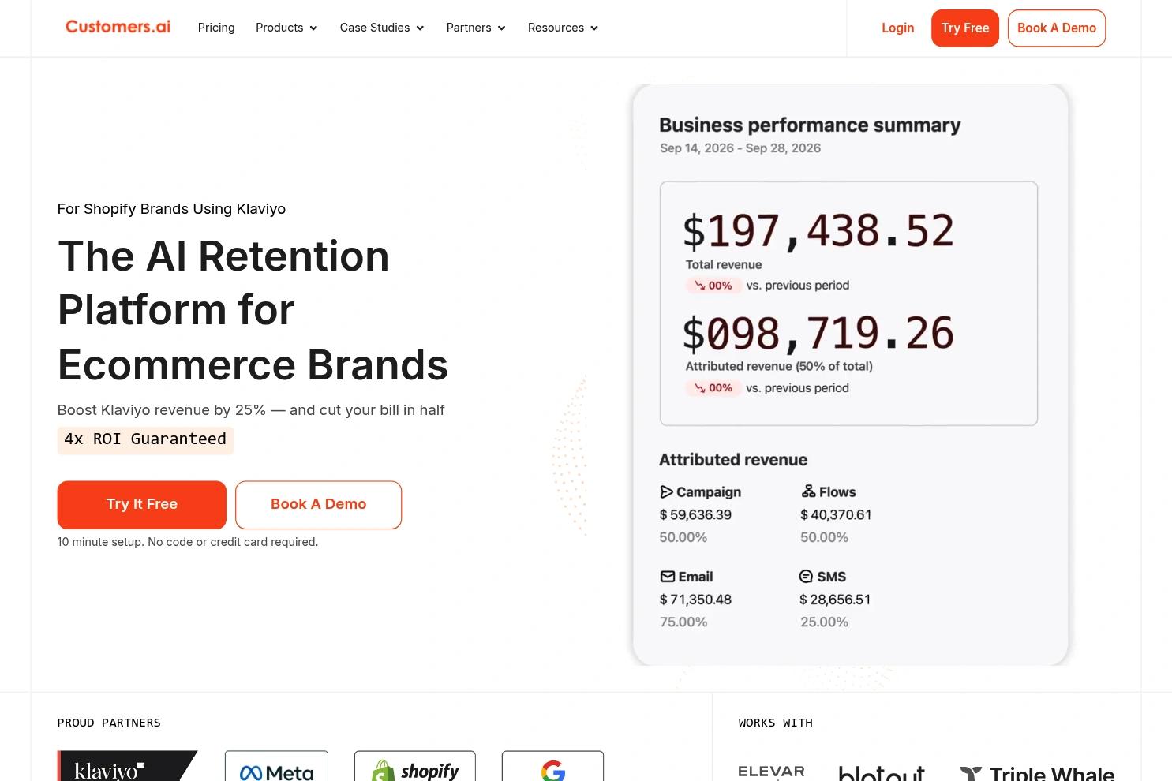Screen dimensions: 1172x781
Task: Click the Meta partner logo
Action: pos(276,766)
